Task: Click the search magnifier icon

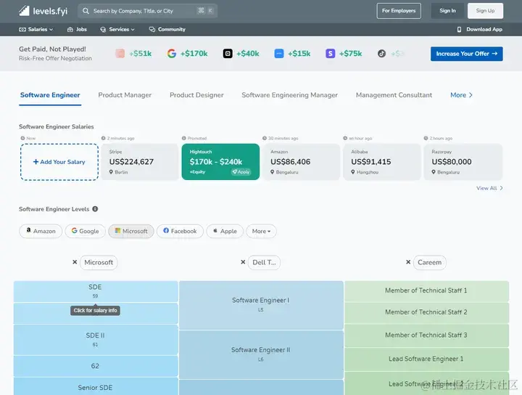Action: coord(86,11)
